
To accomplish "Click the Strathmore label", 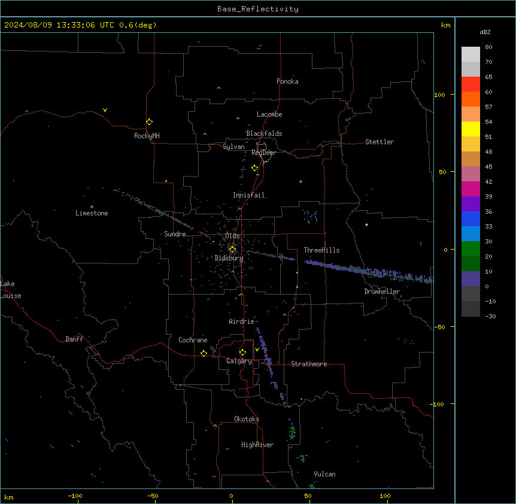I will click(309, 364).
